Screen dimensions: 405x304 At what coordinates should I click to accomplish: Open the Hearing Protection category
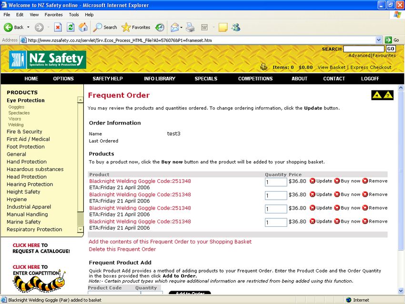[30, 184]
